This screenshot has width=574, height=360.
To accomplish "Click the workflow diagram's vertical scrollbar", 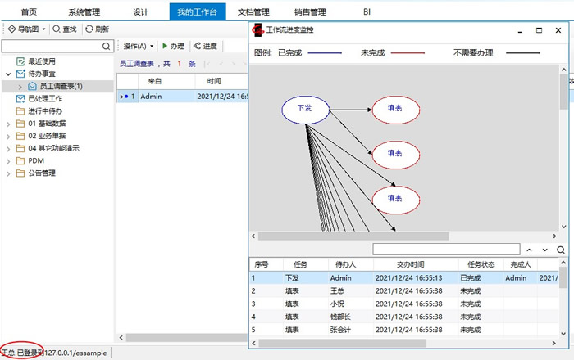I will 565,147.
